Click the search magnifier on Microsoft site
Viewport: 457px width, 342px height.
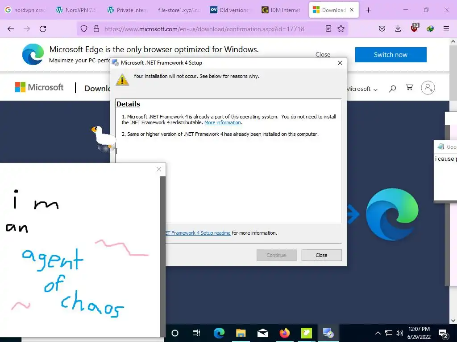point(392,89)
